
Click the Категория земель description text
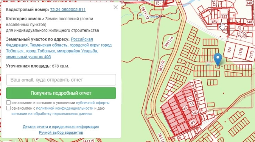point(52,25)
